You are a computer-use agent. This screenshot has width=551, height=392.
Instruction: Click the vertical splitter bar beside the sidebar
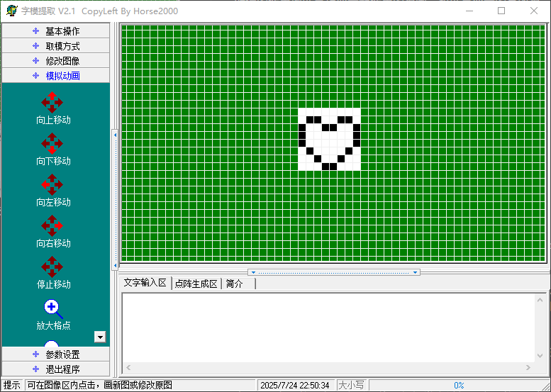tap(115, 199)
